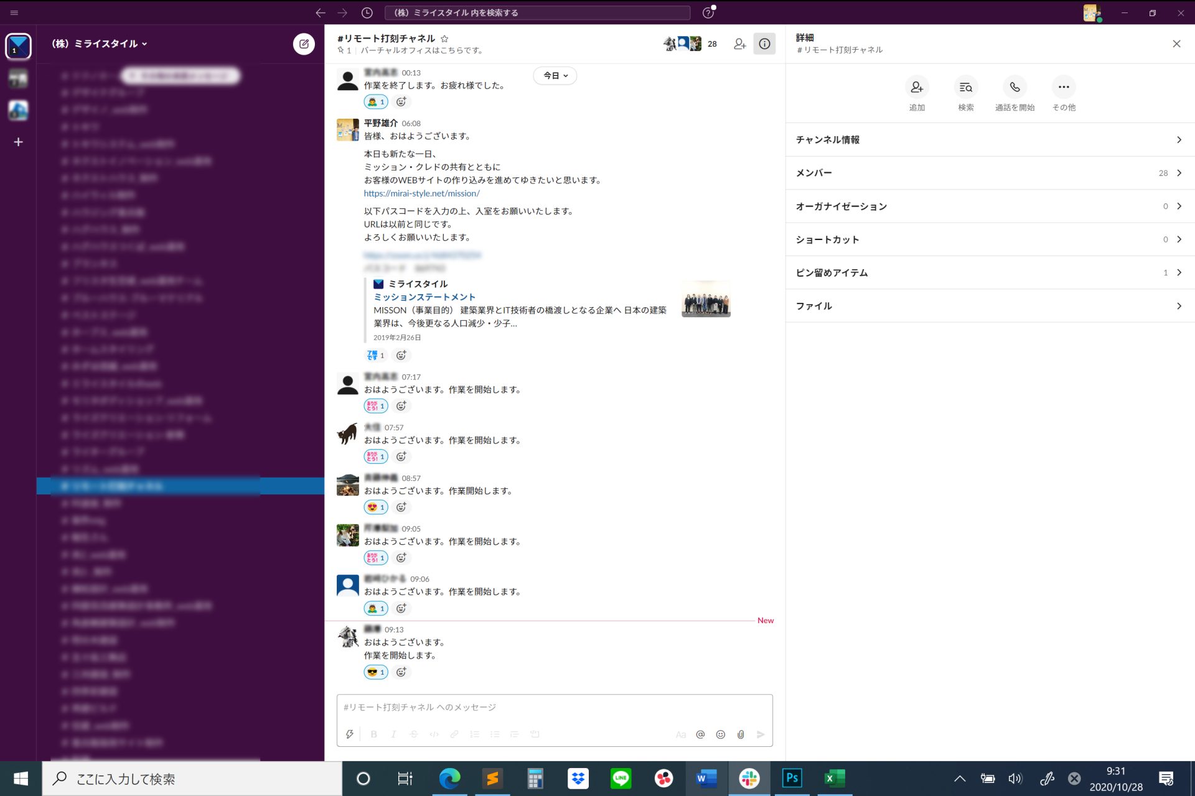Open the emoji picker in message box
Screen dimensions: 1195x796
[x=721, y=734]
